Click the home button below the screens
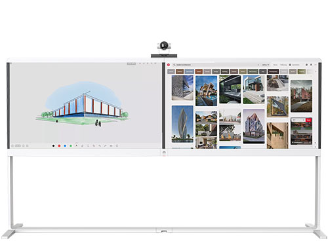The image size is (328, 249). [x=164, y=153]
